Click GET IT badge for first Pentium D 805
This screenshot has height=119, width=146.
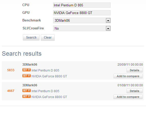coord(26,70)
